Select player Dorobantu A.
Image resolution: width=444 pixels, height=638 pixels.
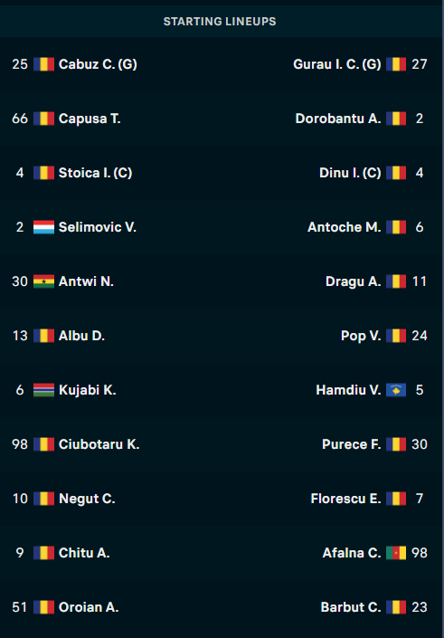[338, 119]
